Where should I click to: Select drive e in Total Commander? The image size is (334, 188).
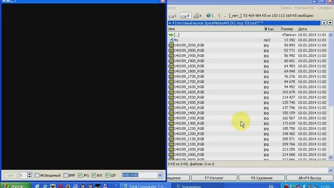[x=197, y=16]
